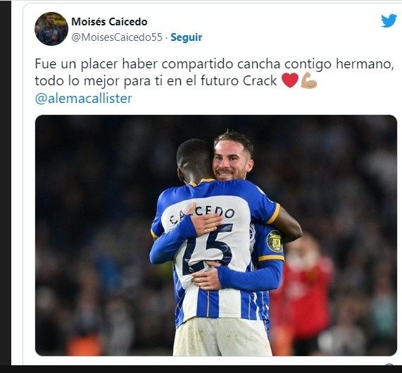This screenshot has height=373, width=402.
Task: Open the embedded photo of players hugging
Action: [216, 236]
